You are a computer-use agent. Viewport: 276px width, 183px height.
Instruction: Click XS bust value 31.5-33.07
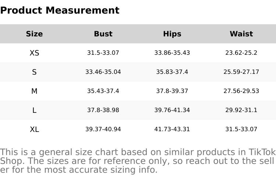pyautogui.click(x=103, y=53)
